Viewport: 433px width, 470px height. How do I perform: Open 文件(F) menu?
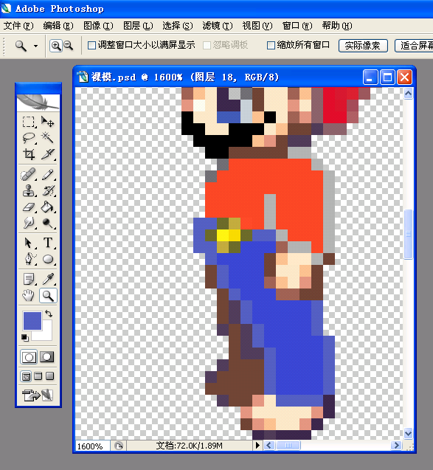pos(18,26)
